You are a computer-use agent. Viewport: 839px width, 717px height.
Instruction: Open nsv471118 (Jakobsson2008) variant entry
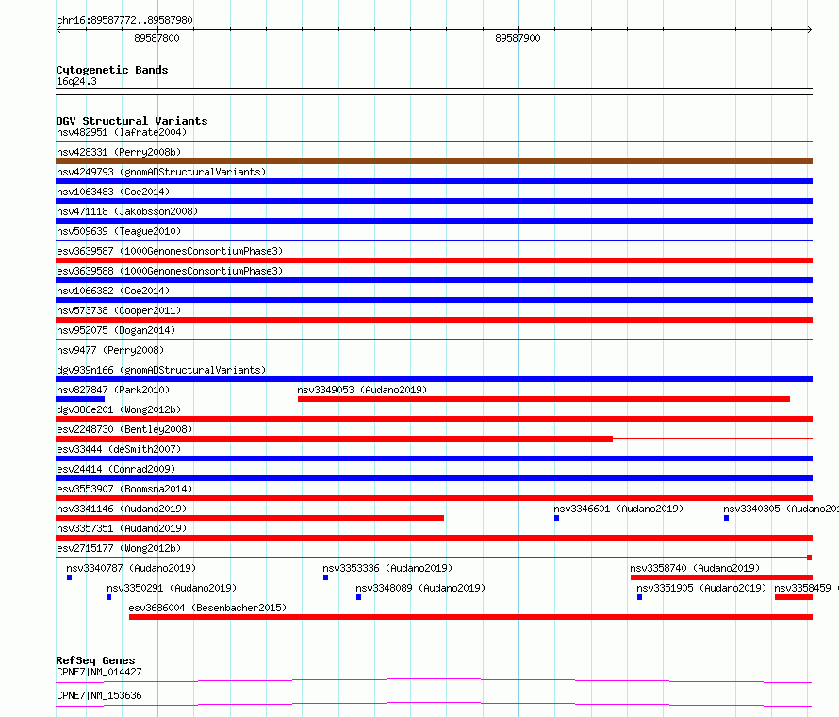coord(127,211)
